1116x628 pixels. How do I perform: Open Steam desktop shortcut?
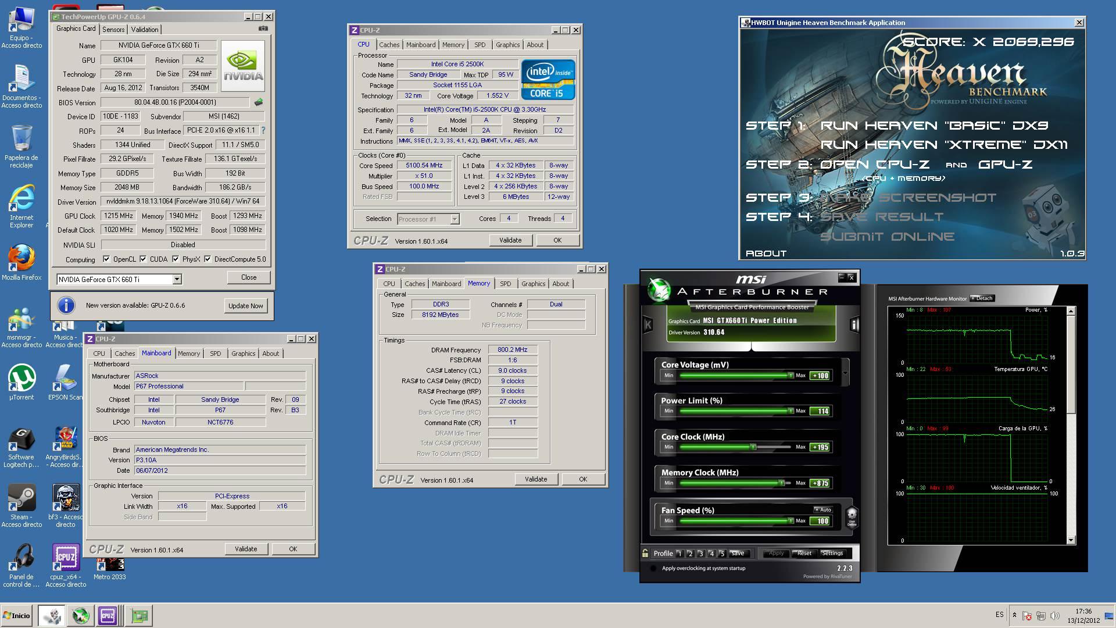coord(22,506)
